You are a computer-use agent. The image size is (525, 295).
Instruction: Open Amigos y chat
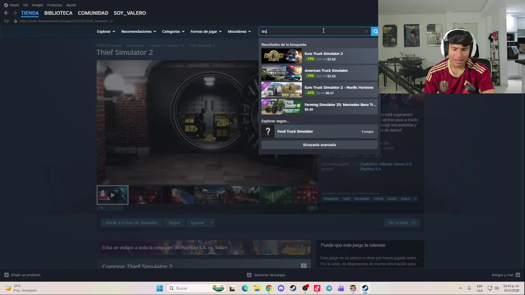point(506,275)
